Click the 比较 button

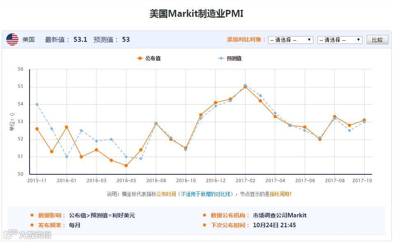(377, 40)
